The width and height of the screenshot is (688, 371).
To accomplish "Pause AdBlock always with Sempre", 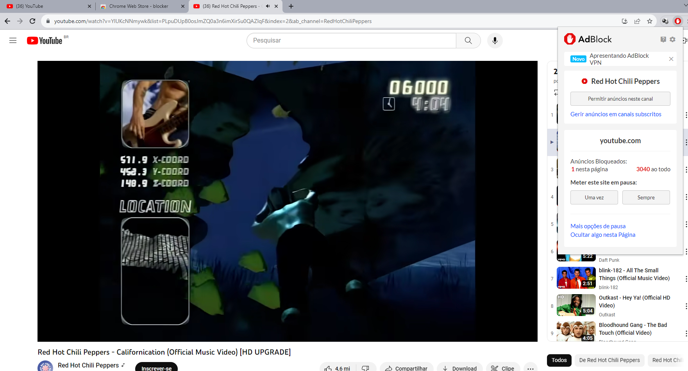I will tap(646, 197).
